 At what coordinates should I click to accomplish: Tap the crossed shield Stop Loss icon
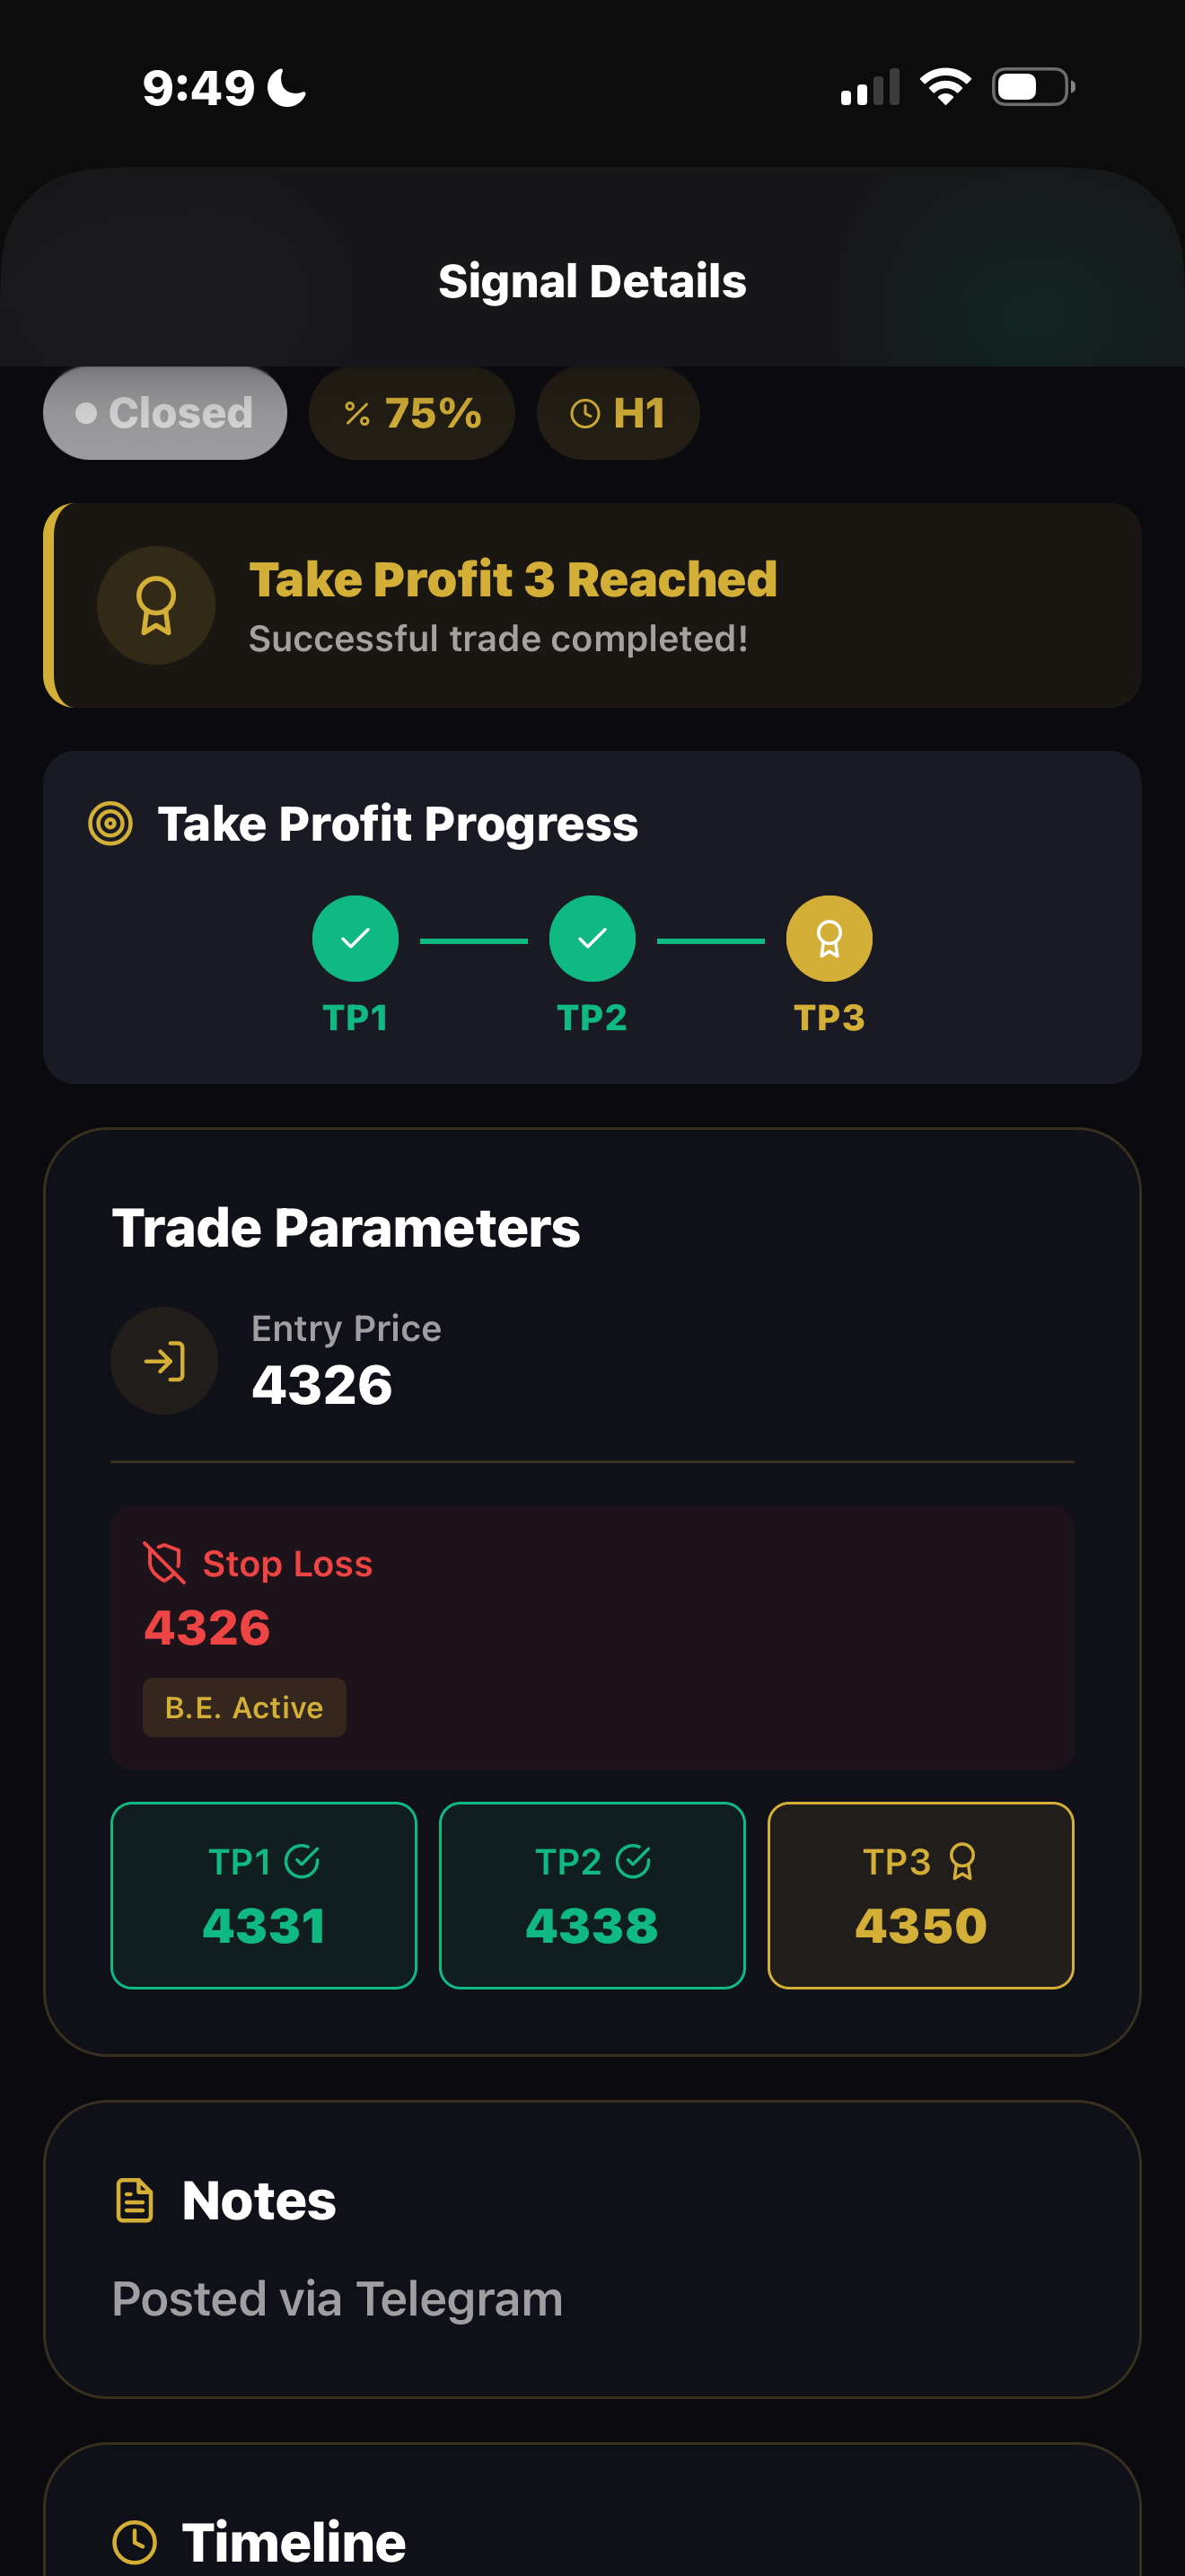point(165,1563)
